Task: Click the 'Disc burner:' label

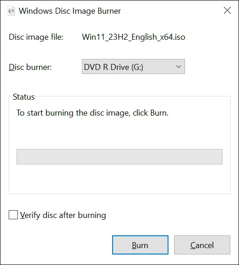Action: (30, 67)
